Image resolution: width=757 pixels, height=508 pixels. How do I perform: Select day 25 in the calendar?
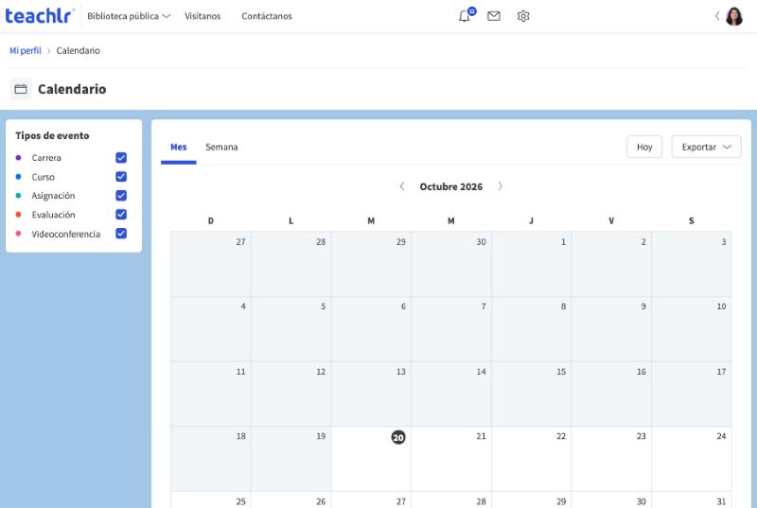pyautogui.click(x=210, y=499)
